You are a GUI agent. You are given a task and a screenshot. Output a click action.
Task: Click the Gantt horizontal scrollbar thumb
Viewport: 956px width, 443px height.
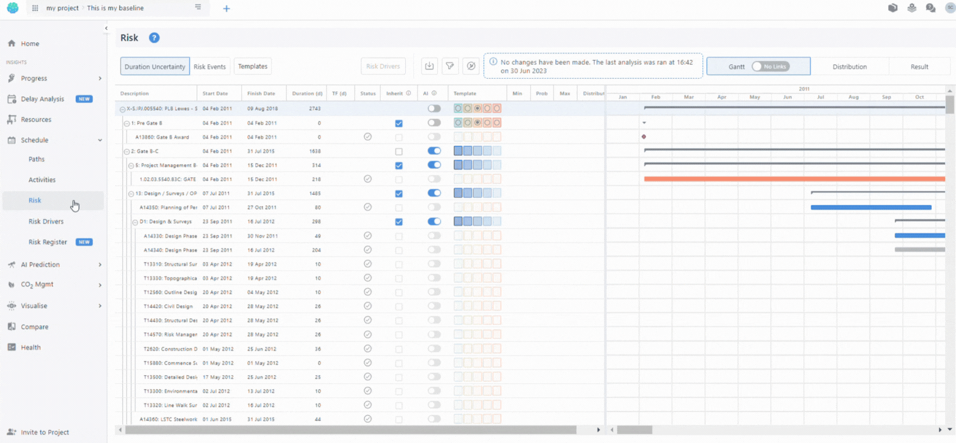click(634, 430)
